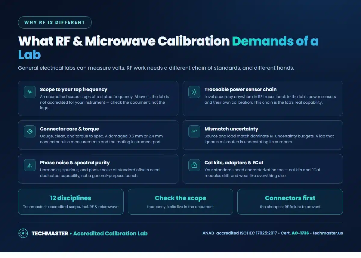
Task: Click text: Techmaster's accredited scope, incl. RF & microwave
Action: pyautogui.click(x=71, y=207)
